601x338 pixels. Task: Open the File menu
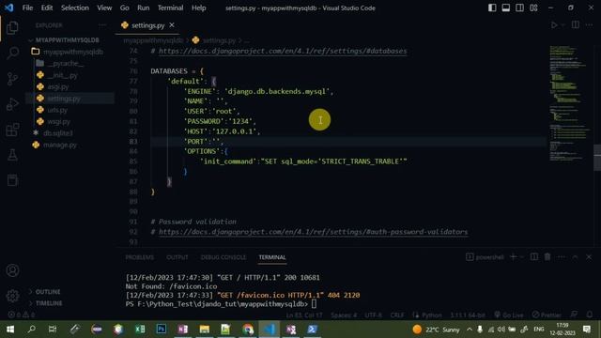(27, 8)
